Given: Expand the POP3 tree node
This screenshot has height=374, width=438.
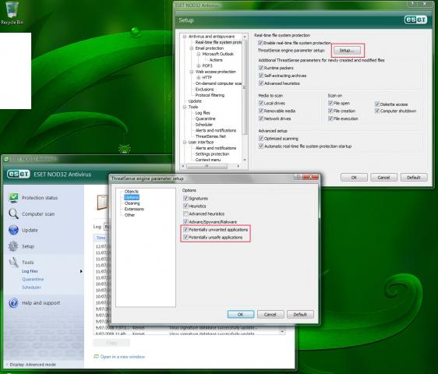Looking at the screenshot, I should coord(199,66).
